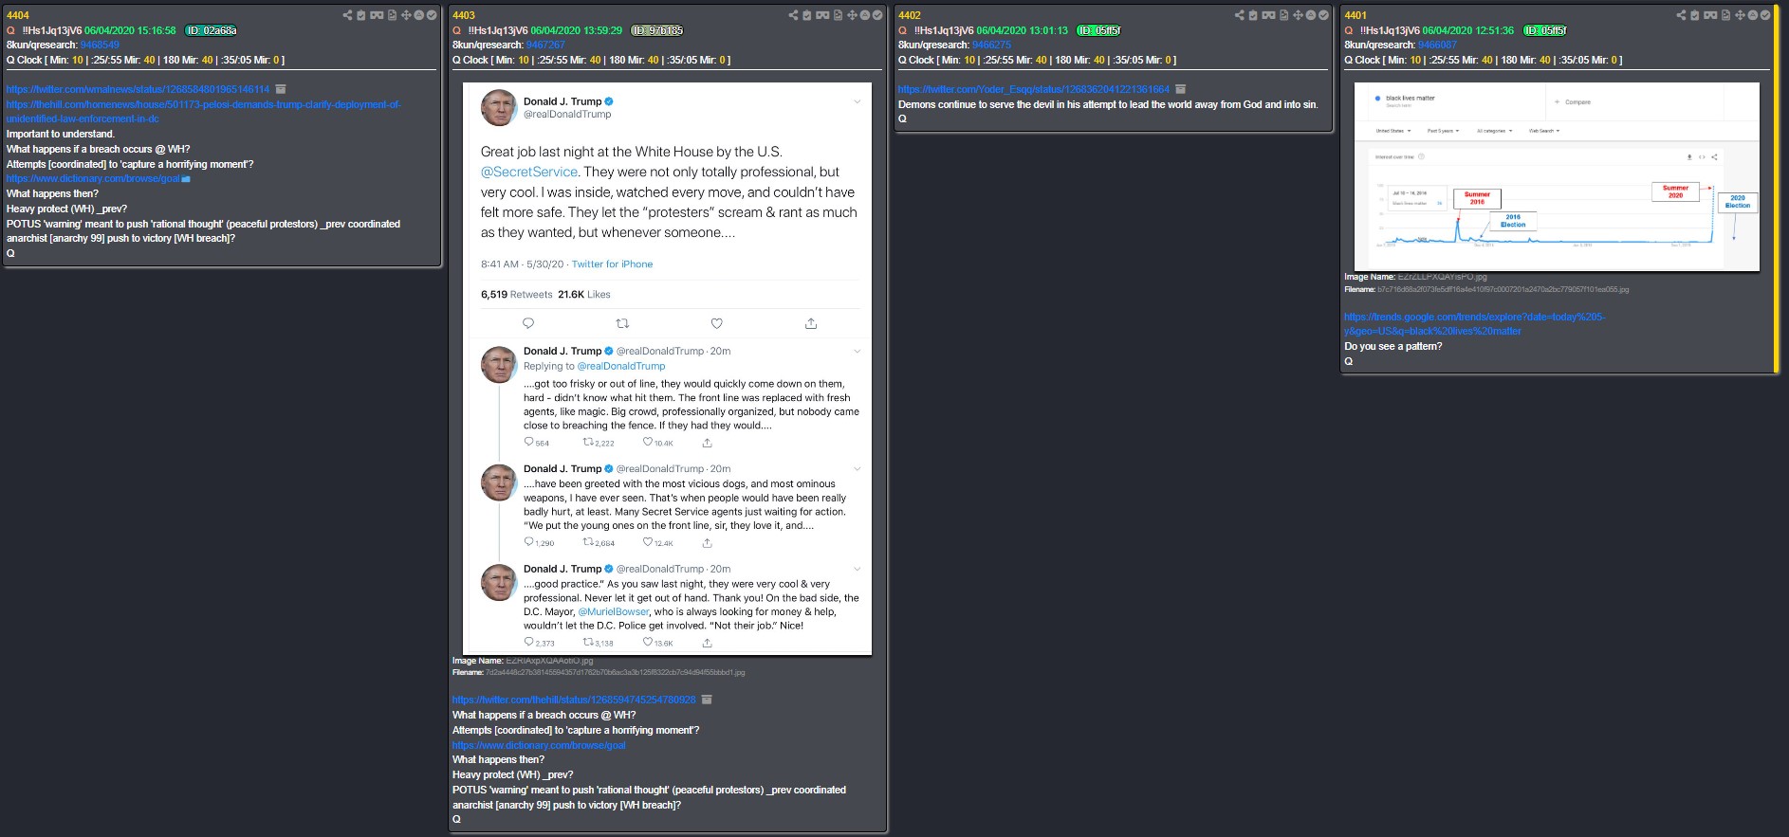The height and width of the screenshot is (837, 1789).
Task: Click the EZRlAxpXQAAotiO.jpg image name
Action: 549,661
